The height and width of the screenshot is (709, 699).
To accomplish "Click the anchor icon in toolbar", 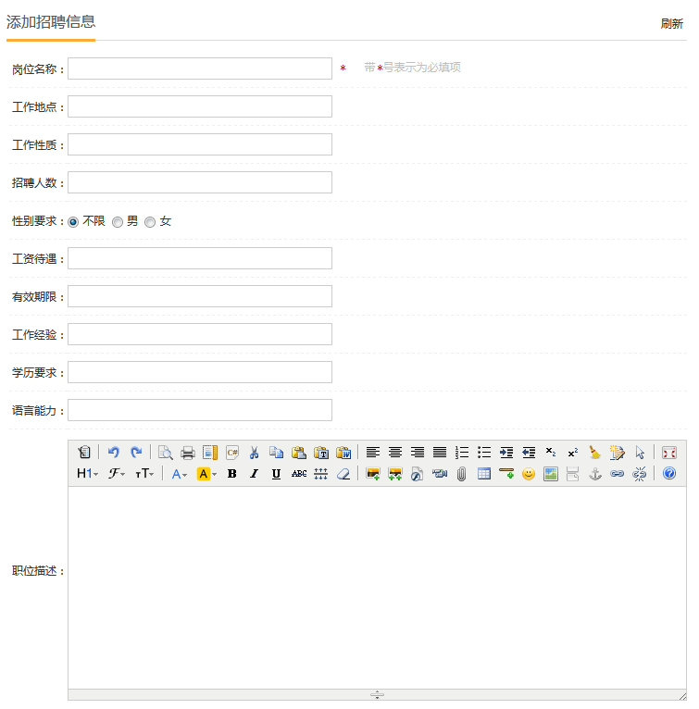I will coord(595,474).
